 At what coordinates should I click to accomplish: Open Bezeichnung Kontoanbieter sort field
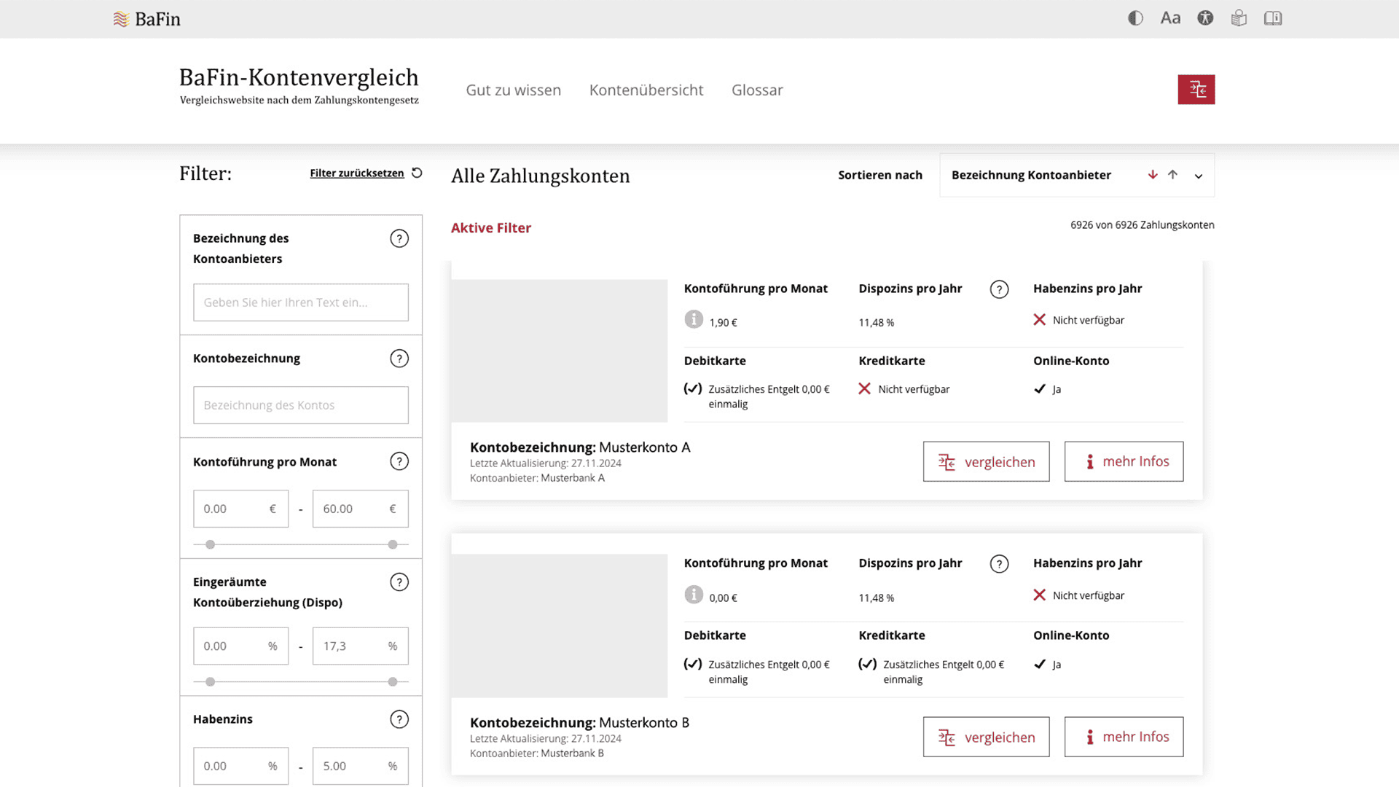[1077, 175]
